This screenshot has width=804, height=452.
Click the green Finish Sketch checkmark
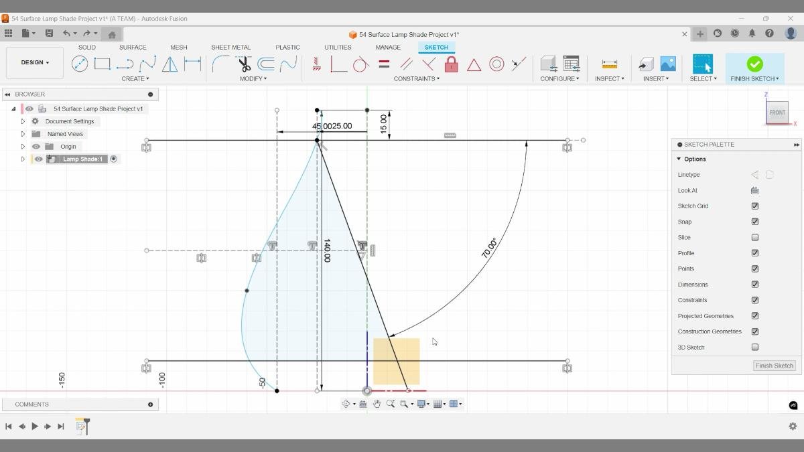tap(754, 64)
